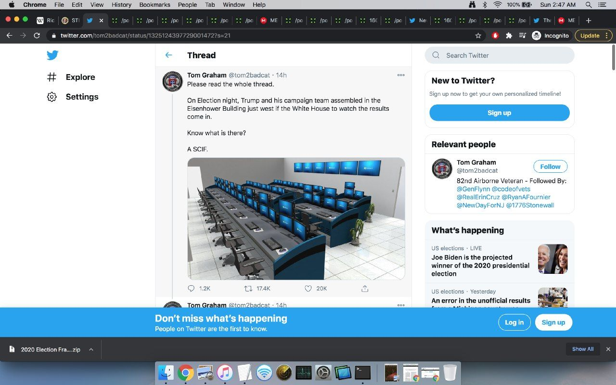This screenshot has width=616, height=385.
Task: Click Show All downloads
Action: 583,349
